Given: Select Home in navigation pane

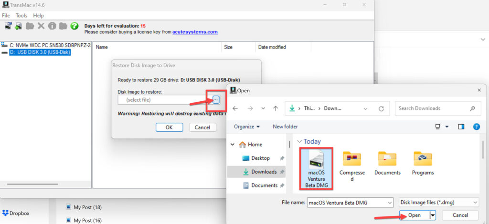Looking at the screenshot, I should click(251, 145).
